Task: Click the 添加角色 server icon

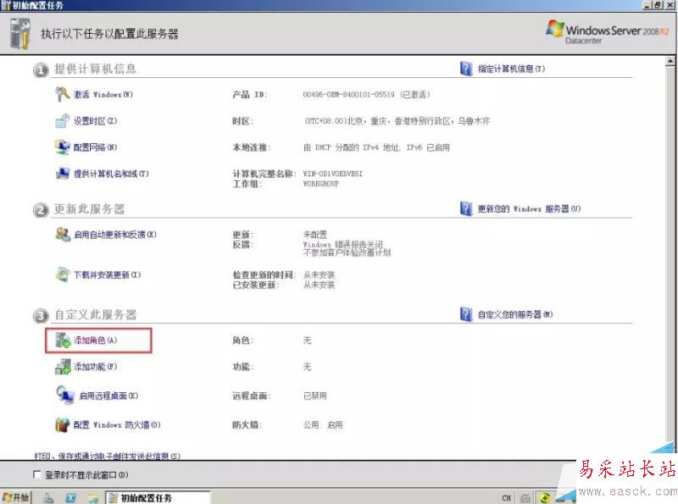Action: [x=63, y=341]
